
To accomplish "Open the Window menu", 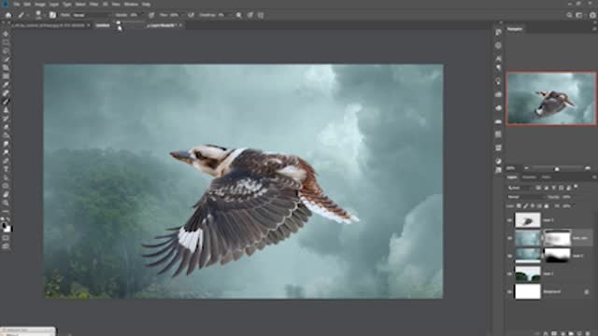I will pos(131,4).
